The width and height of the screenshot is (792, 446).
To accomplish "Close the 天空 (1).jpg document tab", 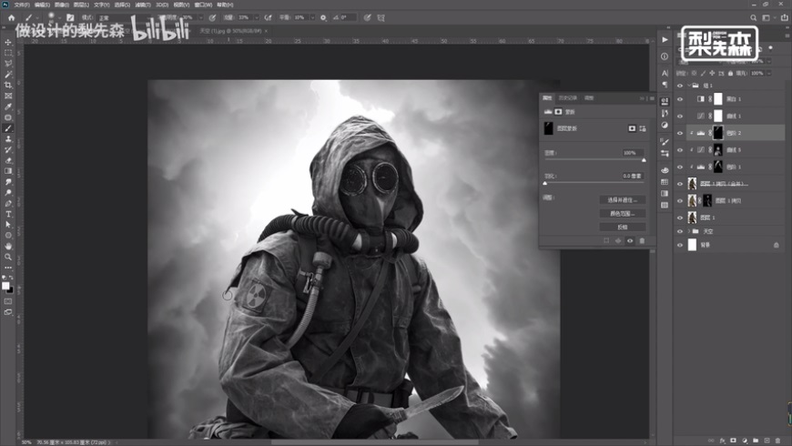I will (x=266, y=31).
